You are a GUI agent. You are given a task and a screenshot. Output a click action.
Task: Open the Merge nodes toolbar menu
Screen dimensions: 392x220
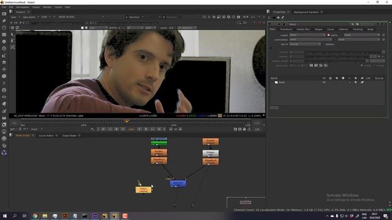pos(4,62)
